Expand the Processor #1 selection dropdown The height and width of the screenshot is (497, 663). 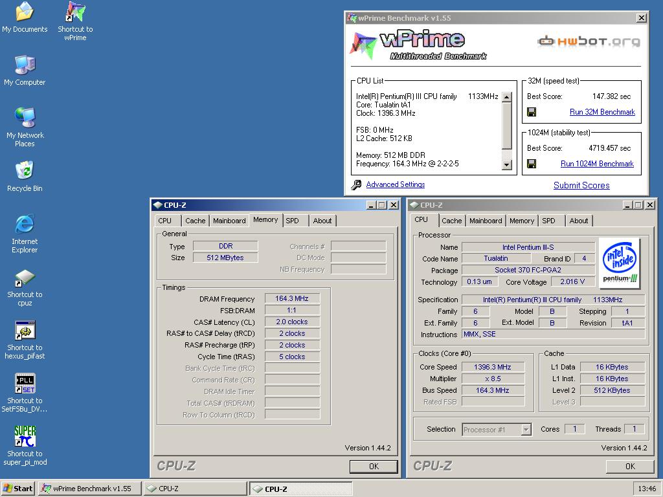tap(526, 430)
